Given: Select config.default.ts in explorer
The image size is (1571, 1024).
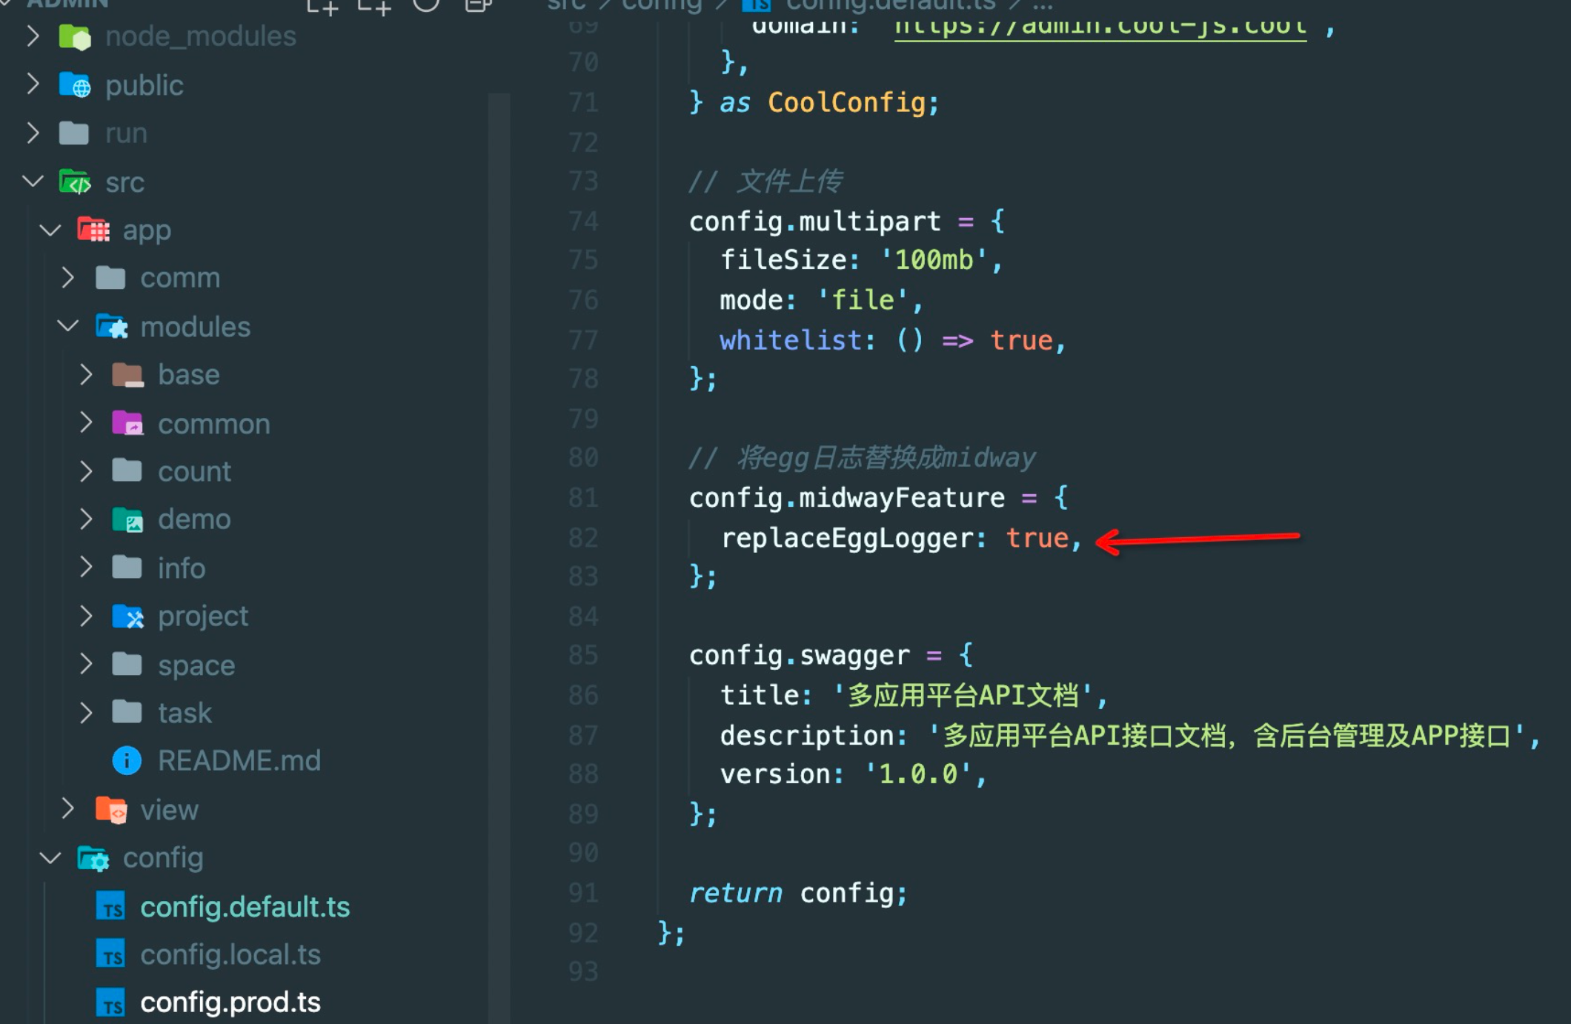Looking at the screenshot, I should point(245,907).
